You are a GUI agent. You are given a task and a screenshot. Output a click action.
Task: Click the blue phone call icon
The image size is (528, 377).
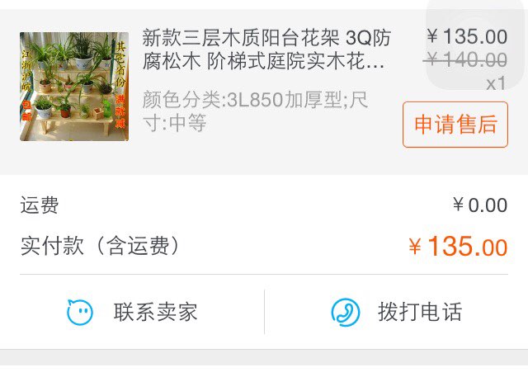tap(345, 312)
